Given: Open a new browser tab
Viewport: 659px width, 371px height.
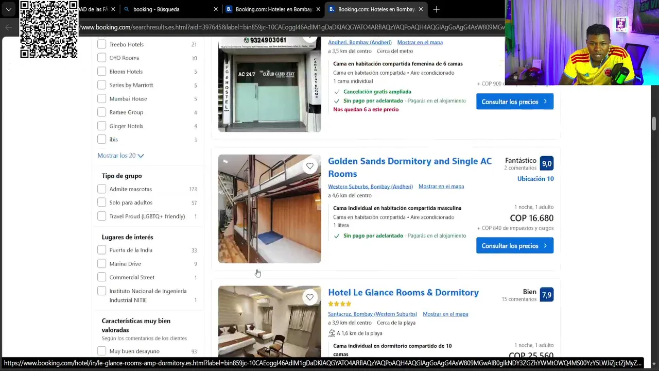Looking at the screenshot, I should [x=436, y=9].
